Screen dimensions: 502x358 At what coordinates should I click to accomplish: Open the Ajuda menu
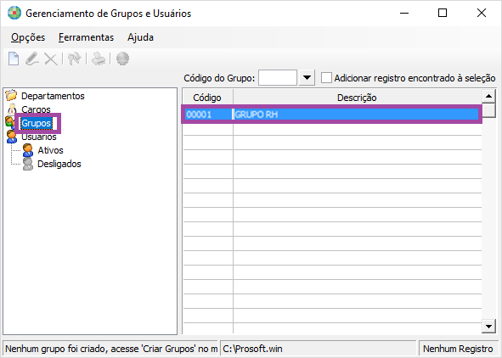140,37
